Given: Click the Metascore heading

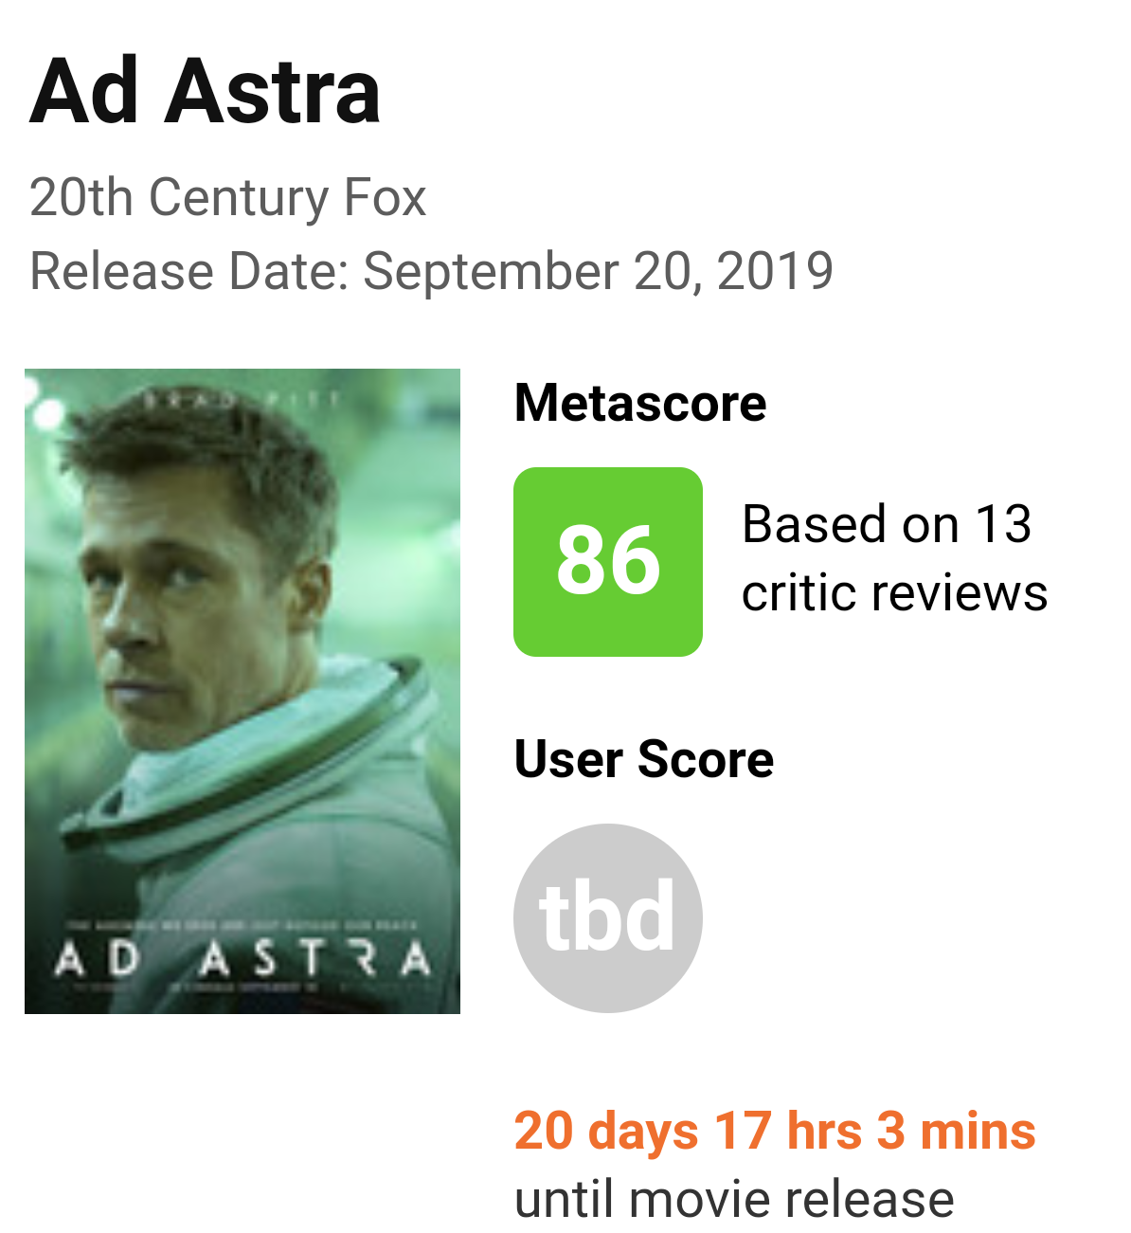Looking at the screenshot, I should 639,403.
